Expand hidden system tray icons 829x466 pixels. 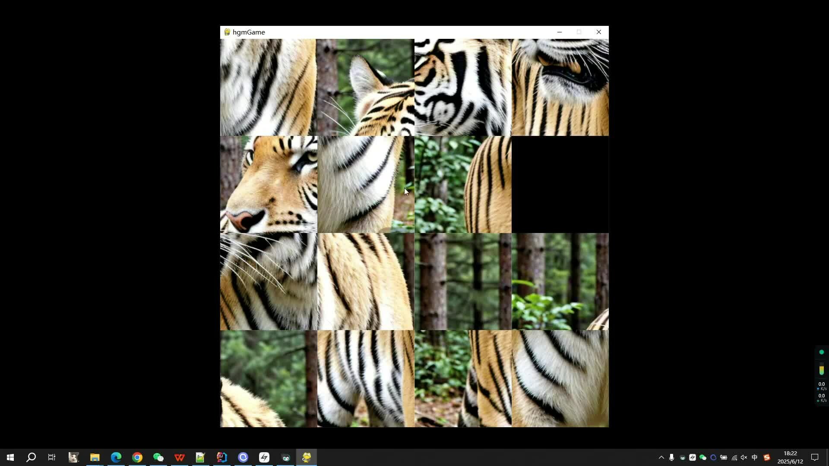[x=661, y=457]
